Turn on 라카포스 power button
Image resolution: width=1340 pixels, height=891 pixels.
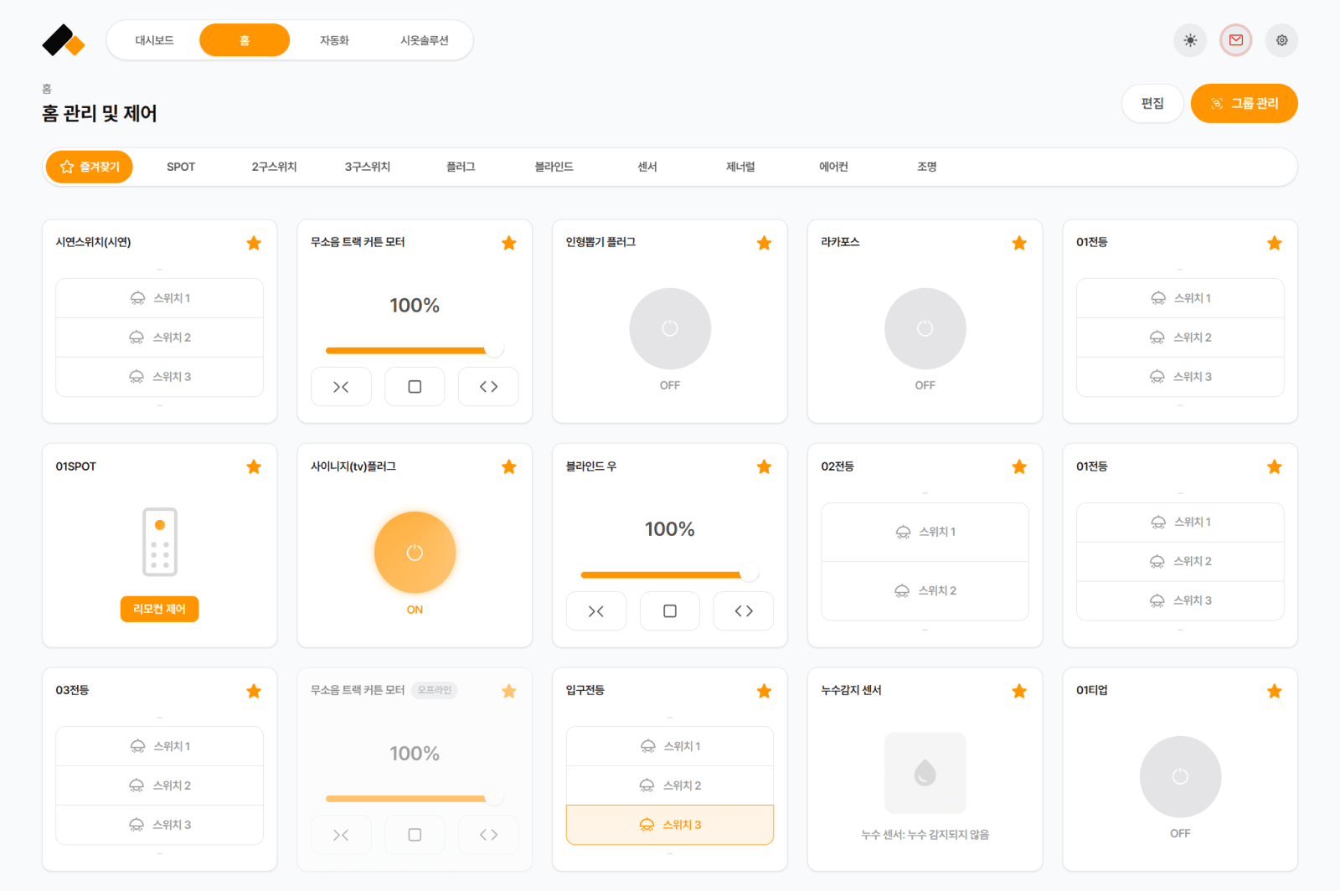(925, 328)
